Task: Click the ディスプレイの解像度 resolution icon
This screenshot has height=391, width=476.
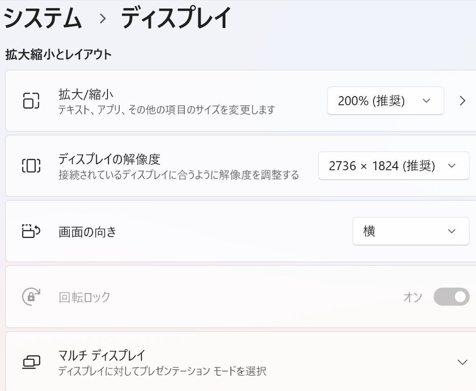Action: tap(31, 166)
